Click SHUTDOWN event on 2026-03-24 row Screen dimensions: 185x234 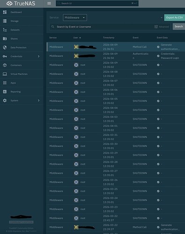(140, 200)
